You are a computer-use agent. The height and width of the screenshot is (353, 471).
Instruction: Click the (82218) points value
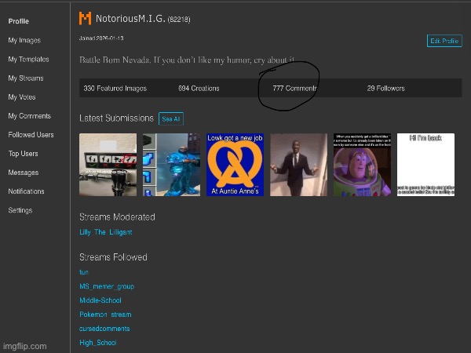pos(179,20)
